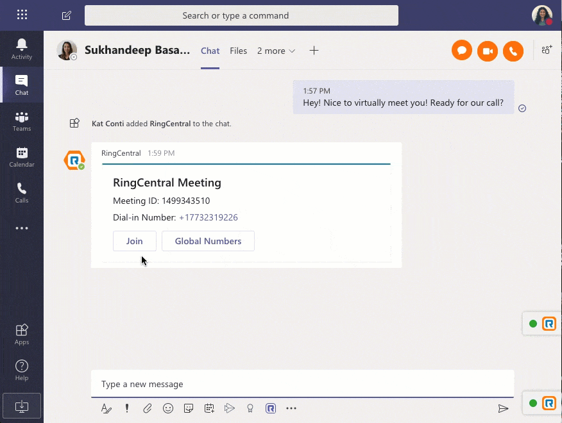Go to Teams in sidebar
Image resolution: width=562 pixels, height=423 pixels.
(22, 120)
